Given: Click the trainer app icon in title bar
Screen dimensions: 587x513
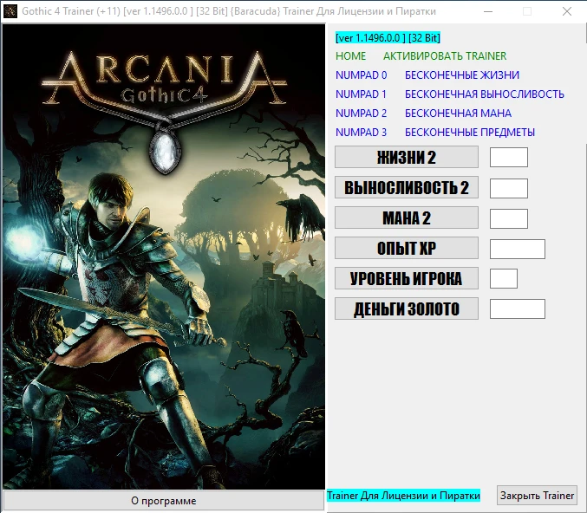Looking at the screenshot, I should (x=10, y=11).
